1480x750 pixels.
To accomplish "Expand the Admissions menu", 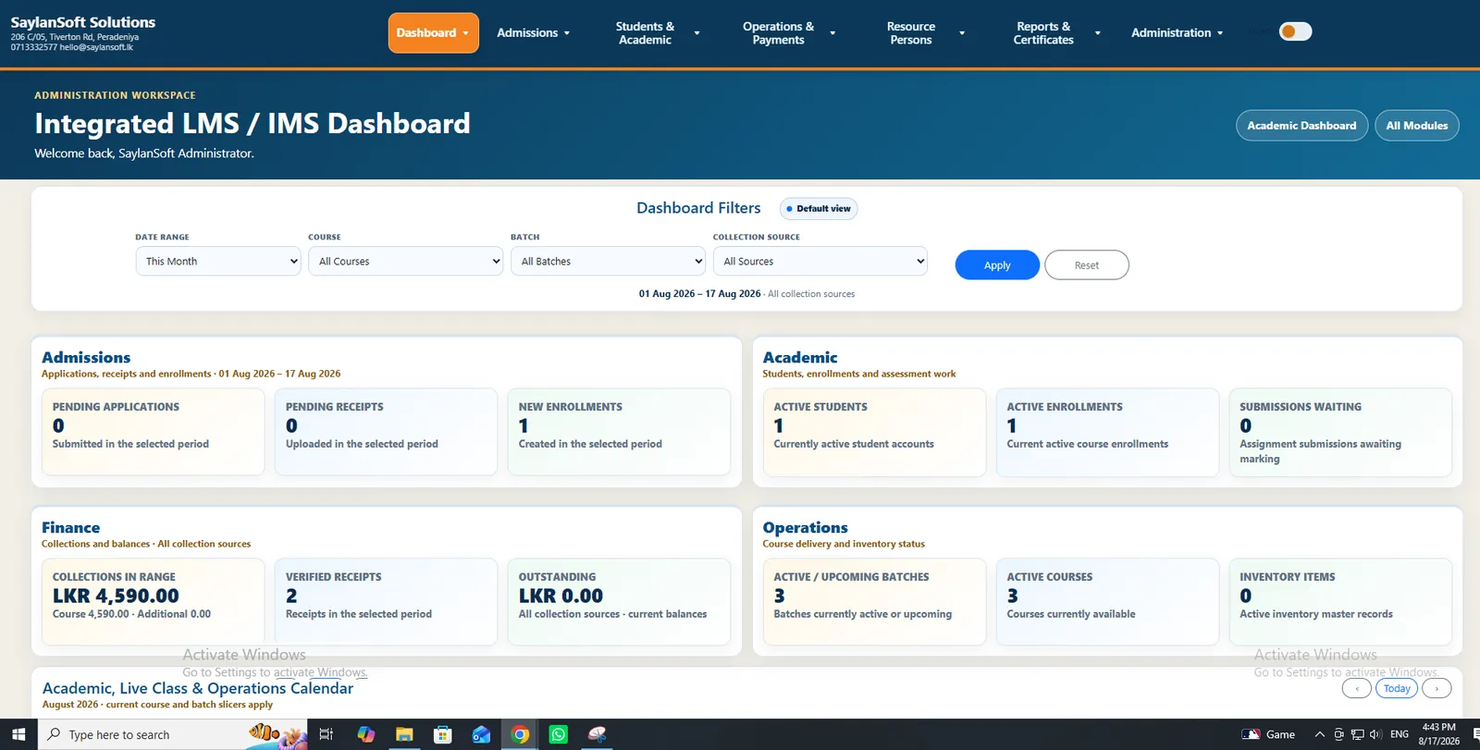I will (x=534, y=32).
